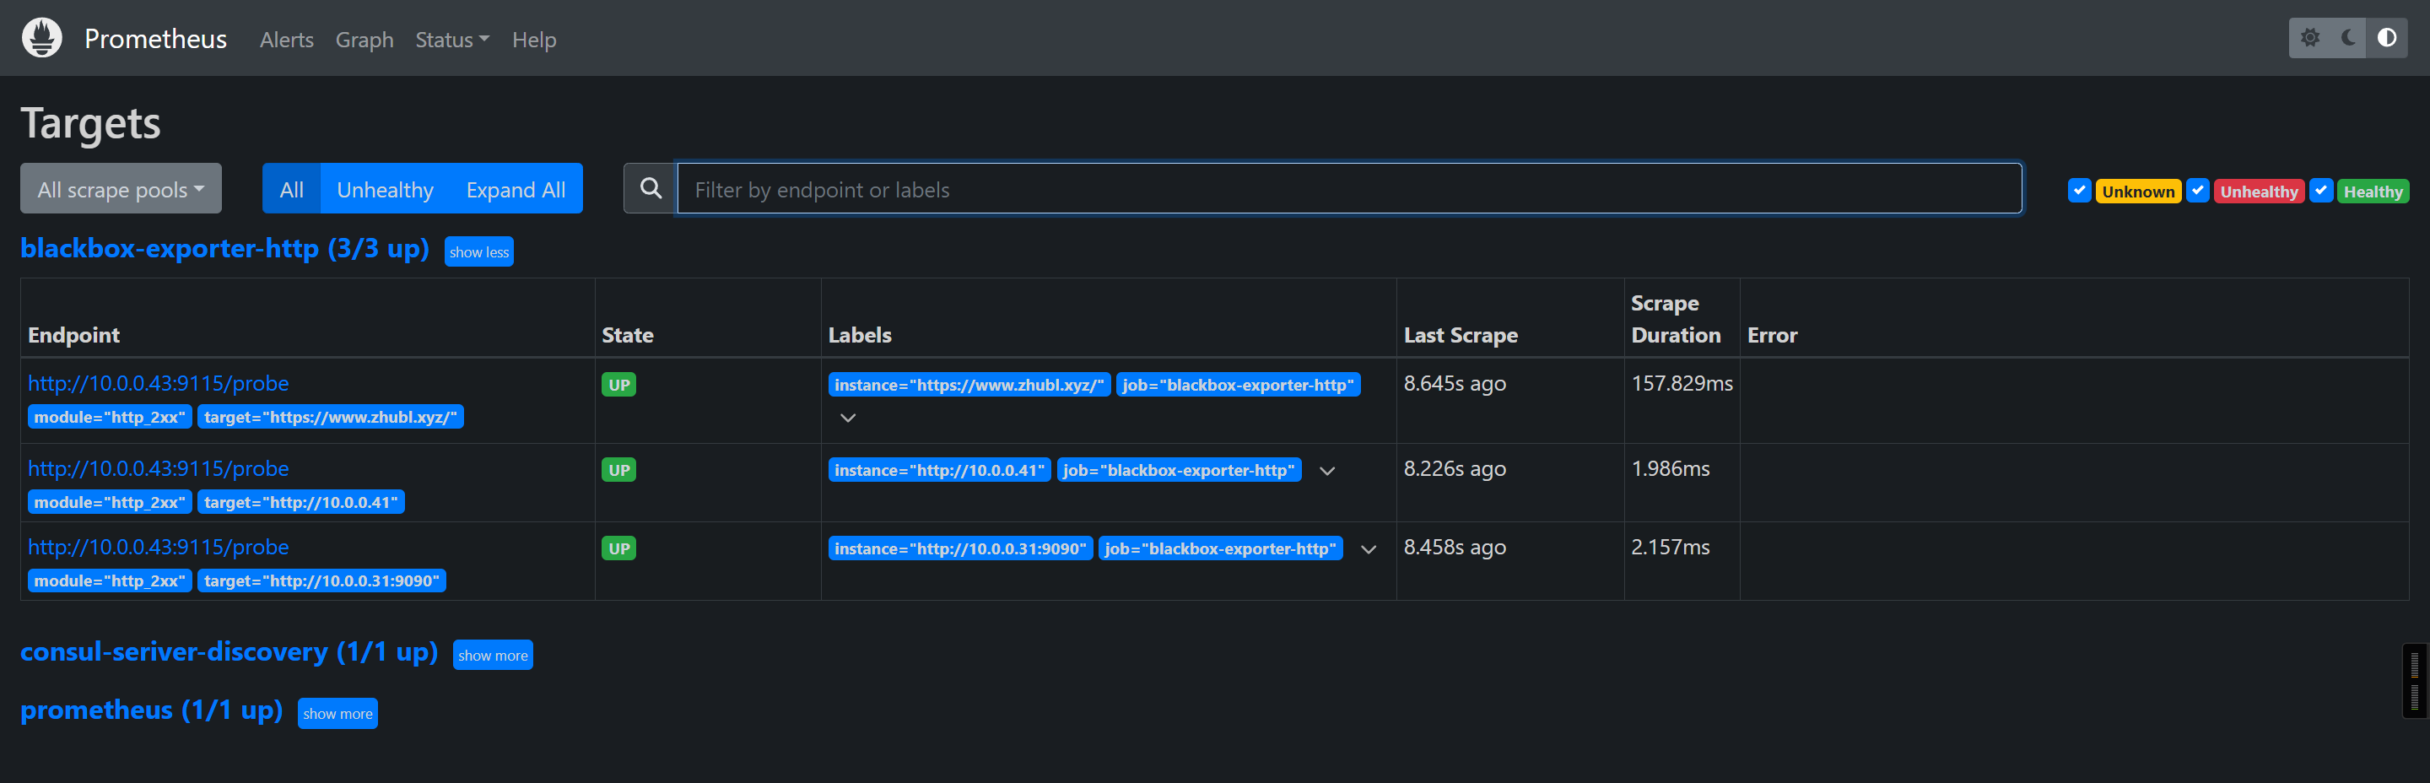Expand labels for 10.0.0.31:9090 instance row
Viewport: 2430px width, 783px height.
tap(1369, 549)
